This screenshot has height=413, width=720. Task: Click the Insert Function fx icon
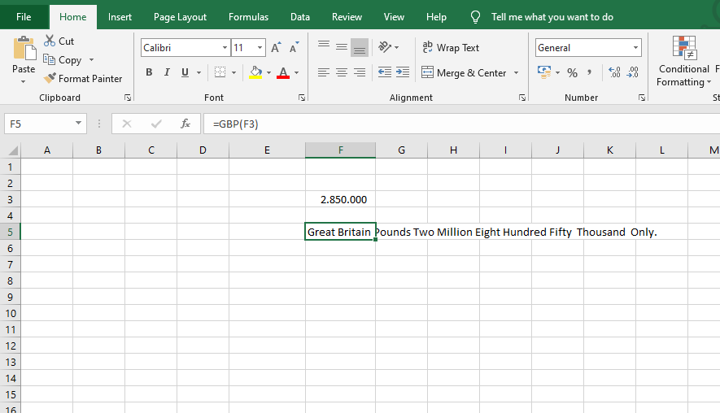(185, 124)
